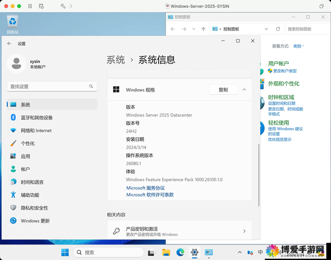Screen dimensions: 331x260
Task: Click the Find a setting search field
Action: tap(52, 86)
